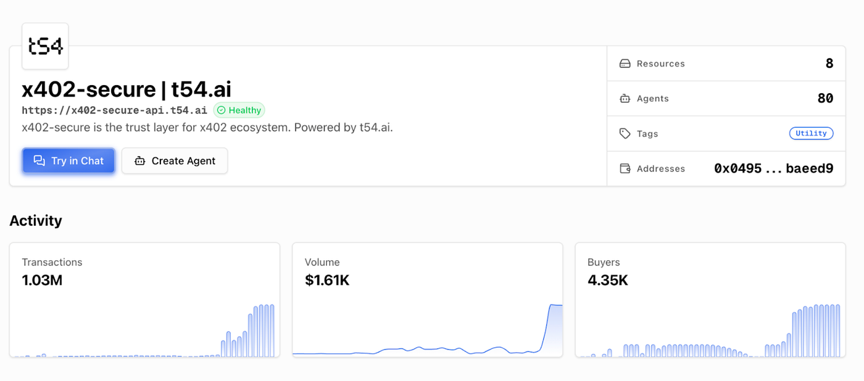Click the Agents label

pyautogui.click(x=653, y=99)
